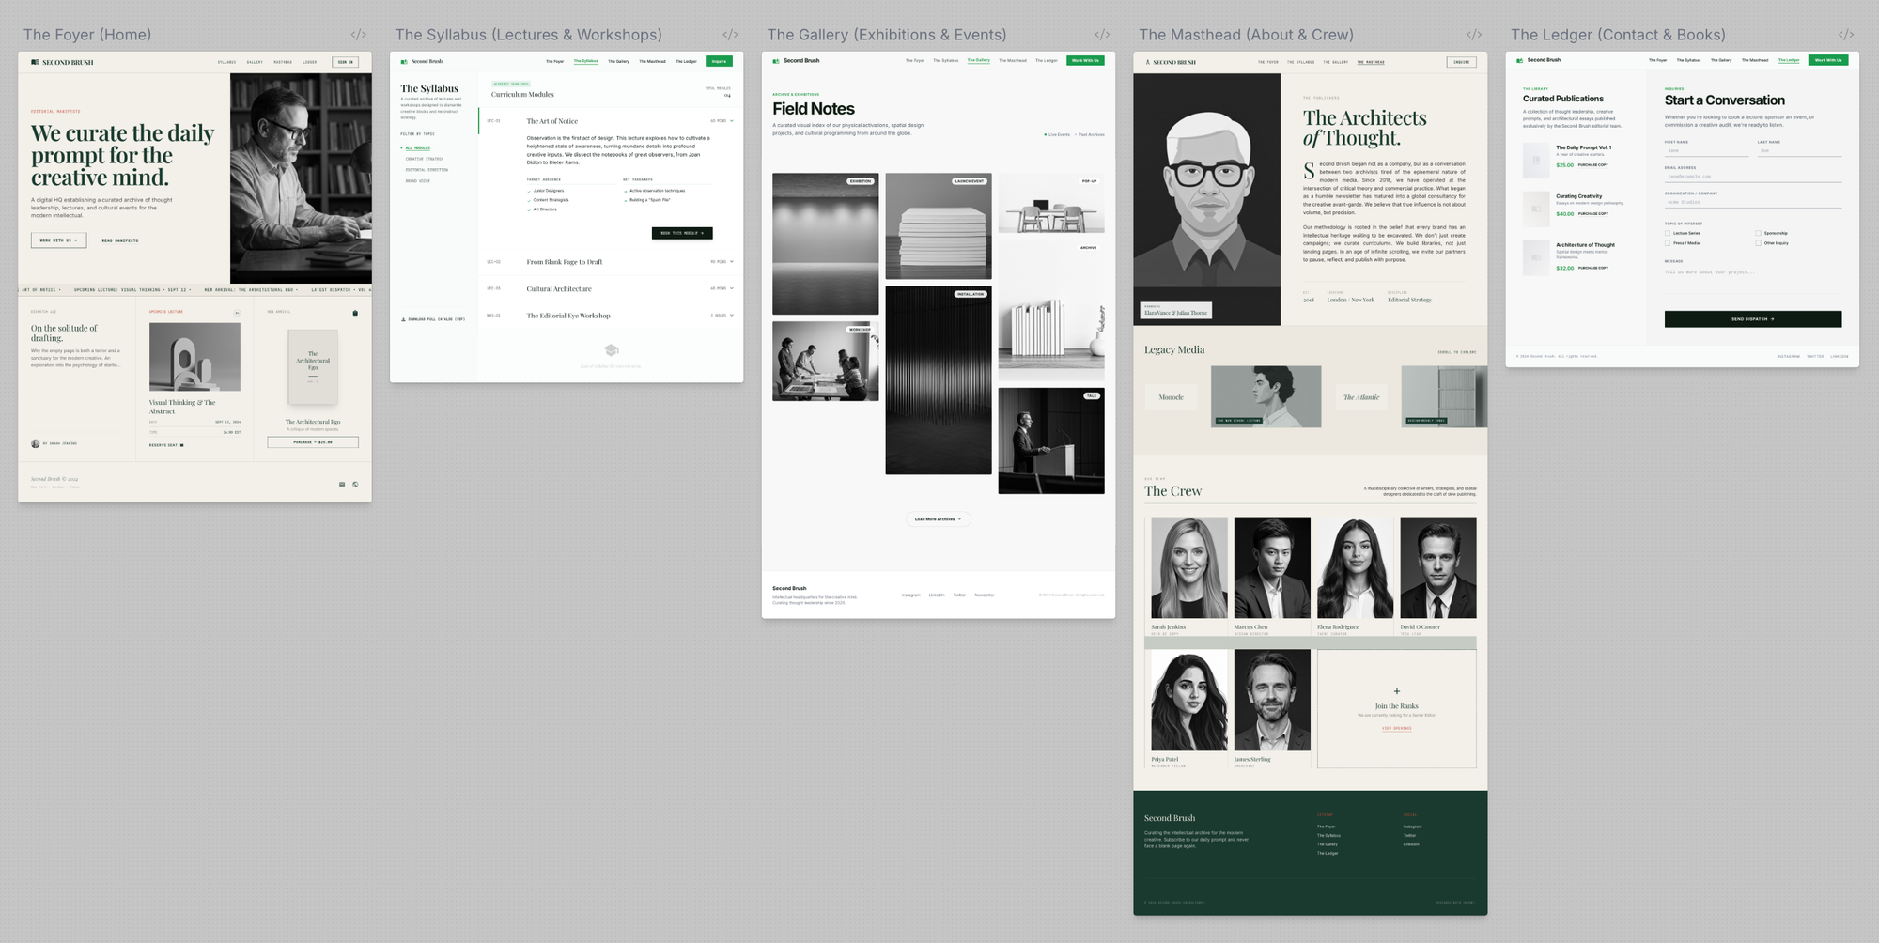Click the Send Dispatch button
This screenshot has height=943, width=1879.
[1752, 319]
